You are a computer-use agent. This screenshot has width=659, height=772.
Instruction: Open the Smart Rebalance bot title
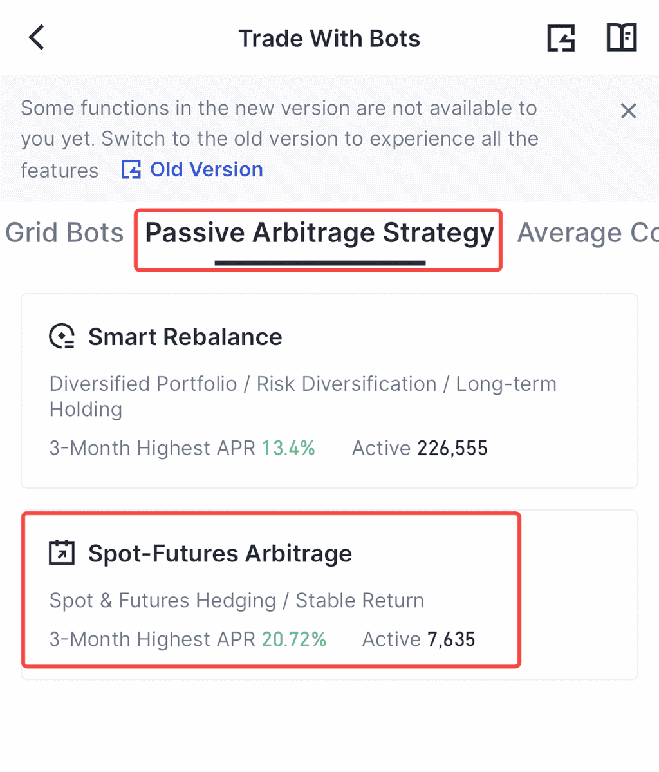(x=185, y=337)
